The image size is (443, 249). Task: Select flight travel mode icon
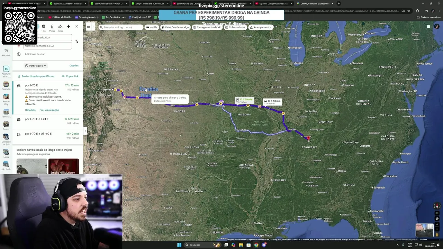coord(69,27)
